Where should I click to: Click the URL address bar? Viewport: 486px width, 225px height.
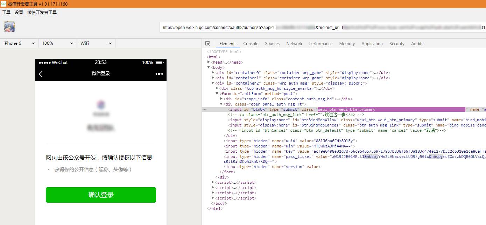pyautogui.click(x=323, y=28)
